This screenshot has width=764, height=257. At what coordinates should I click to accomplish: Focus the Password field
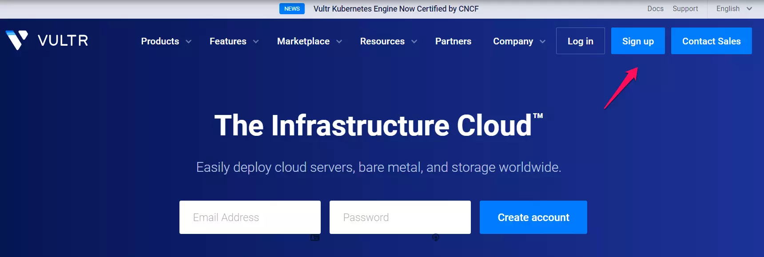[x=400, y=217]
